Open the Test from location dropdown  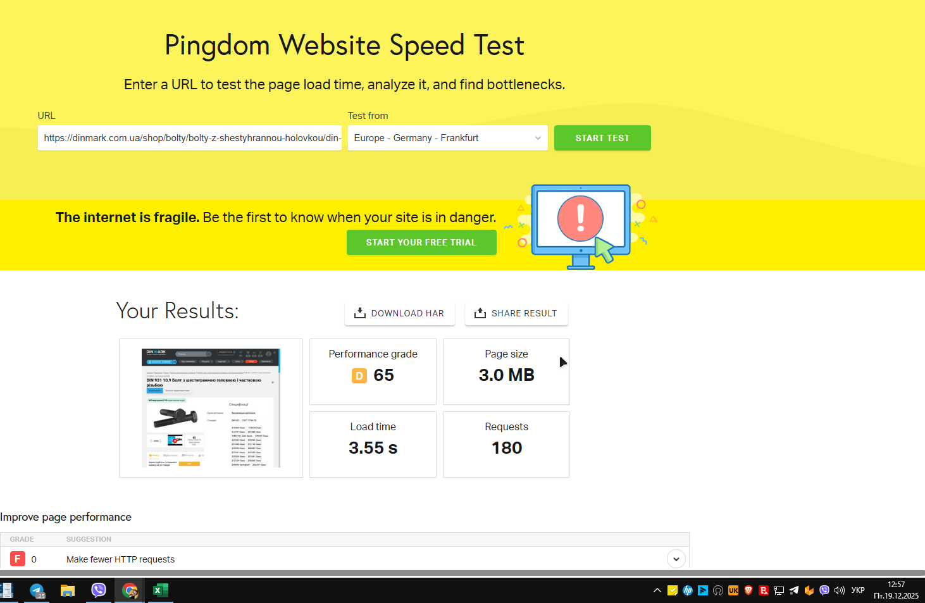447,138
